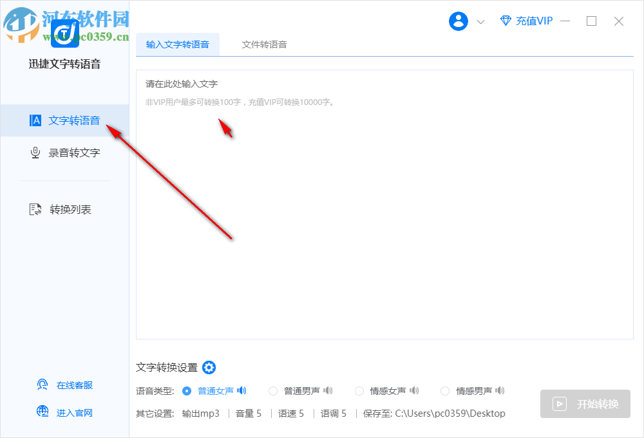Image resolution: width=644 pixels, height=438 pixels.
Task: Open 在线客服 customer service via headset icon
Action: point(42,384)
